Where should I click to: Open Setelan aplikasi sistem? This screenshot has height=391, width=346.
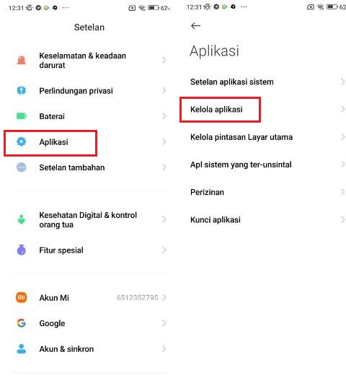tap(267, 82)
